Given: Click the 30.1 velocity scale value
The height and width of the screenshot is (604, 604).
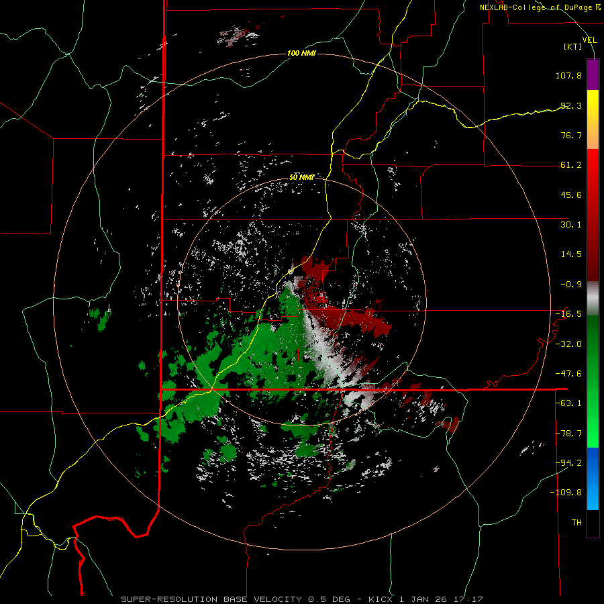Looking at the screenshot, I should pos(571,225).
